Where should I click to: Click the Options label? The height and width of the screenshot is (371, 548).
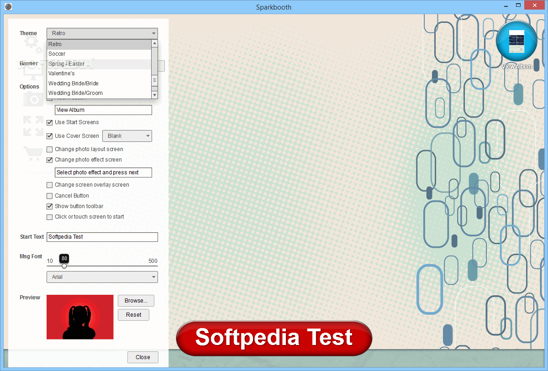click(x=29, y=87)
